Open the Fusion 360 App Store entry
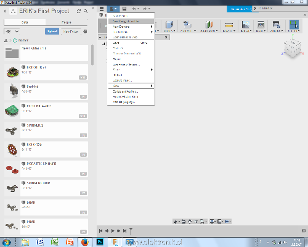 tap(131, 97)
